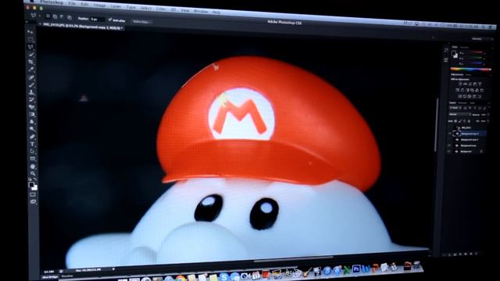Click the foreground color swatch in toolbox

click(x=31, y=184)
